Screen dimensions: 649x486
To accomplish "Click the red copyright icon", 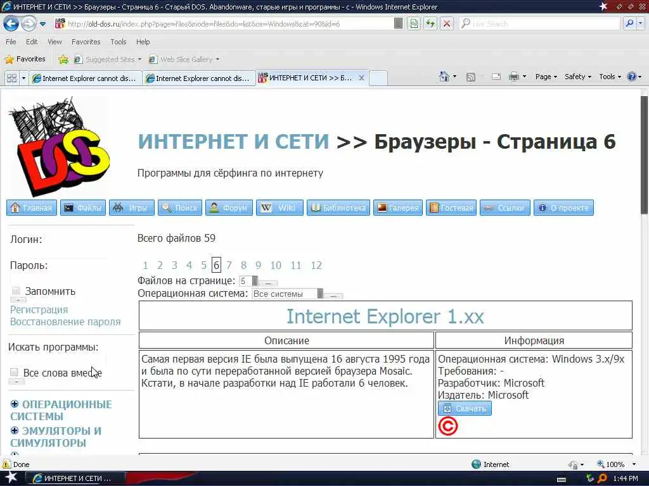I will click(x=448, y=427).
